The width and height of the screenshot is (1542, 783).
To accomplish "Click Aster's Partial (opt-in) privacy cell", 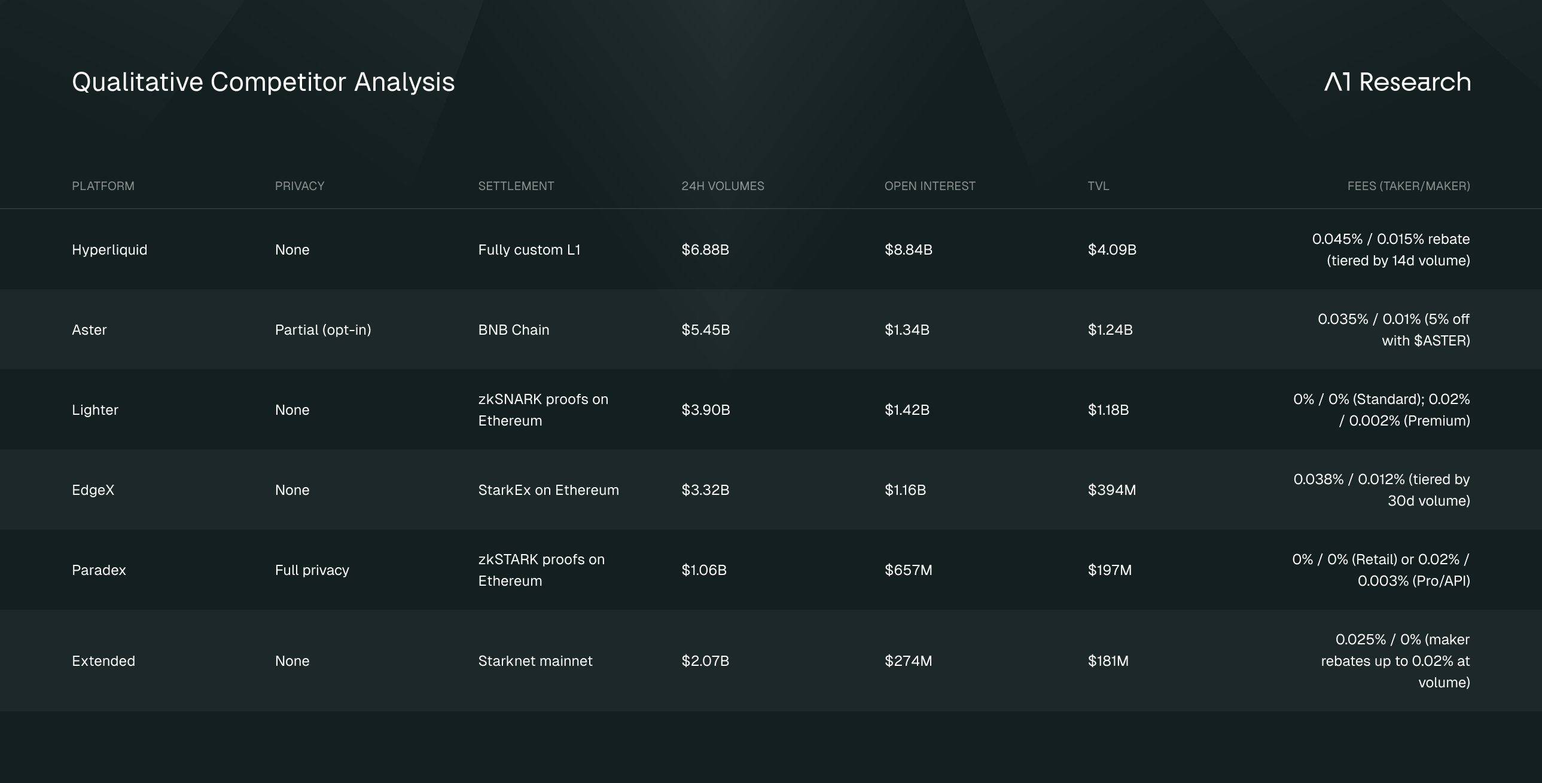I will [322, 329].
